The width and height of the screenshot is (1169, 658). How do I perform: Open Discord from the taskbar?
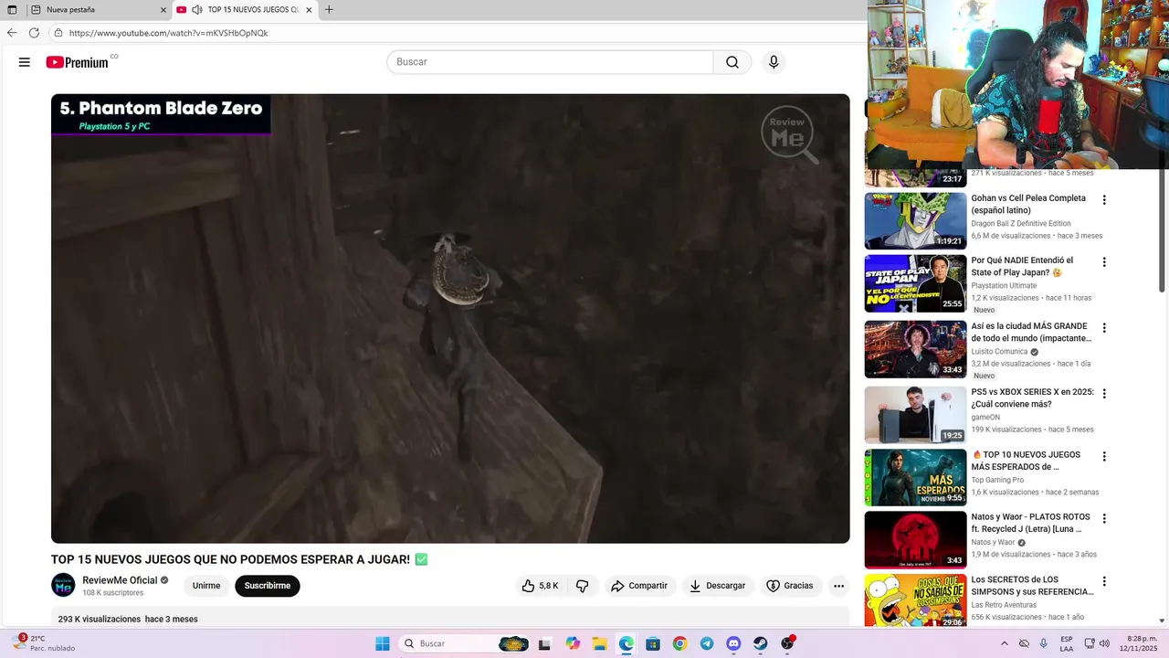tap(733, 643)
